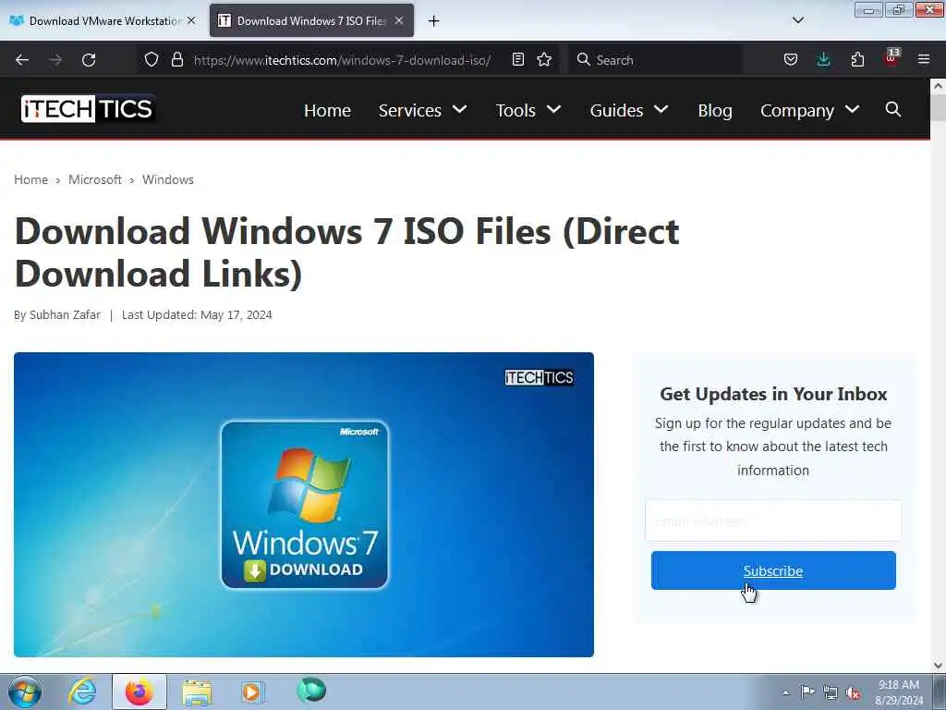Click the site search magnifier in header

click(x=893, y=109)
